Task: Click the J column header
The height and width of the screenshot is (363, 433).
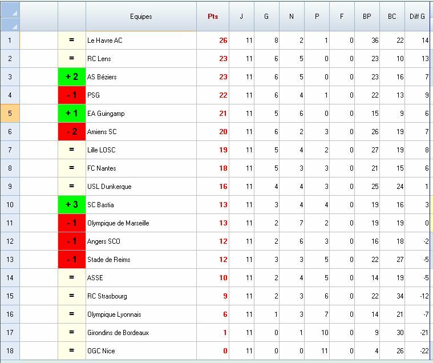Action: (241, 17)
